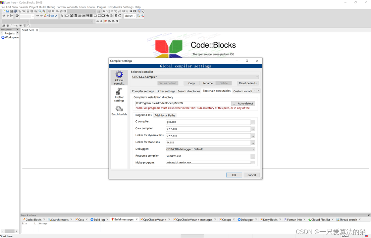This screenshot has width=371, height=238.
Task: Toggle the regex '.*' search icon
Action: point(56,16)
